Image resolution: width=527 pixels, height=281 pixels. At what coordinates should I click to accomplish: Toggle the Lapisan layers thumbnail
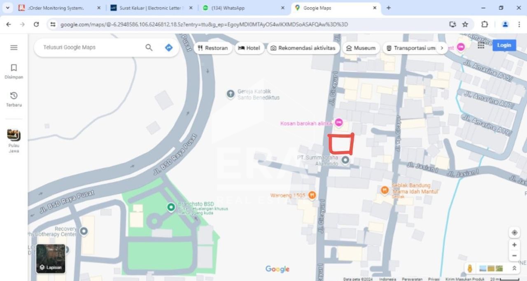pyautogui.click(x=51, y=258)
